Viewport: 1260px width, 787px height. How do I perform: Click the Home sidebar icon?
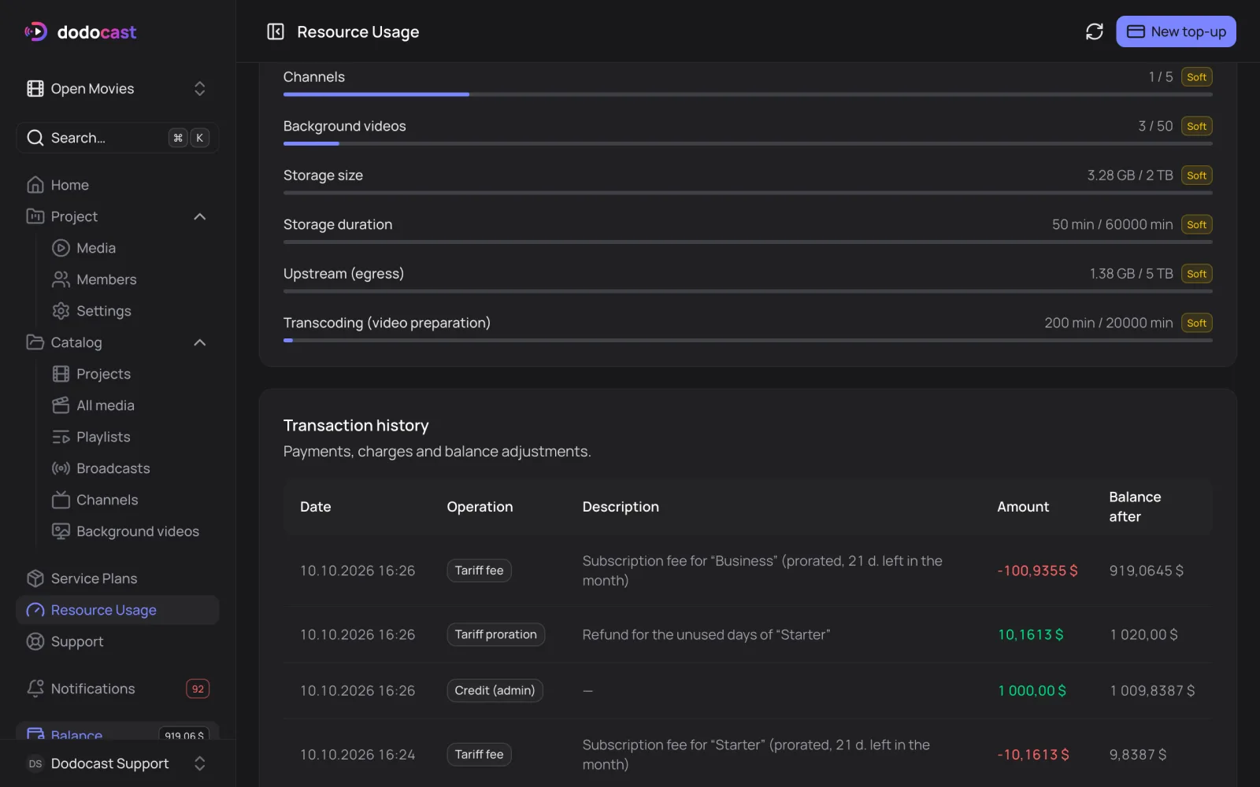point(35,185)
